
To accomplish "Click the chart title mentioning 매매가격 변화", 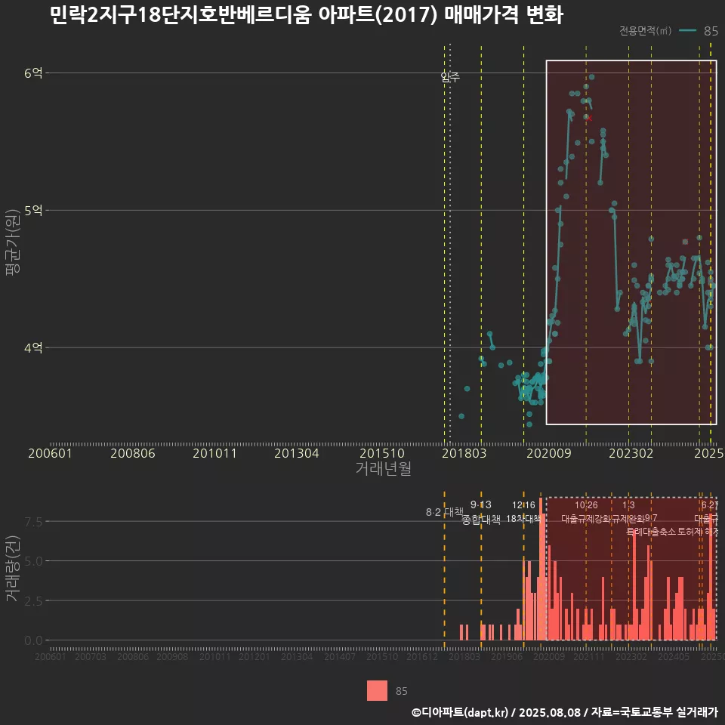I will (x=306, y=15).
